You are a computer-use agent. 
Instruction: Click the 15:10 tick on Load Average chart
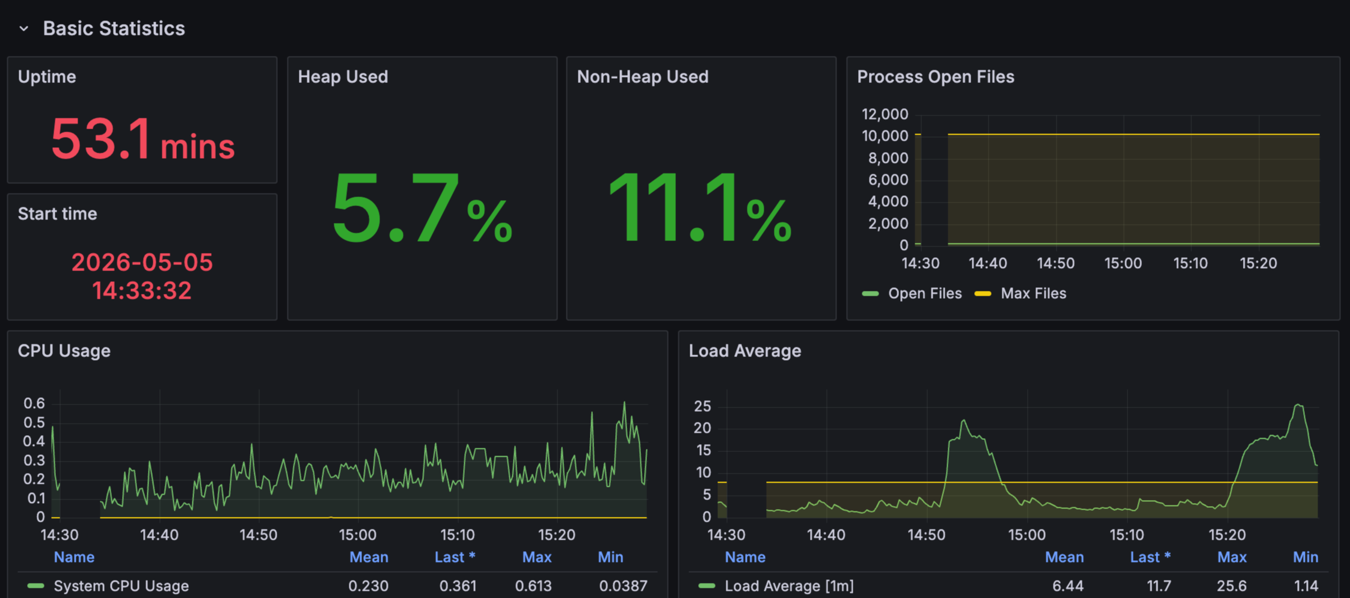coord(1127,535)
